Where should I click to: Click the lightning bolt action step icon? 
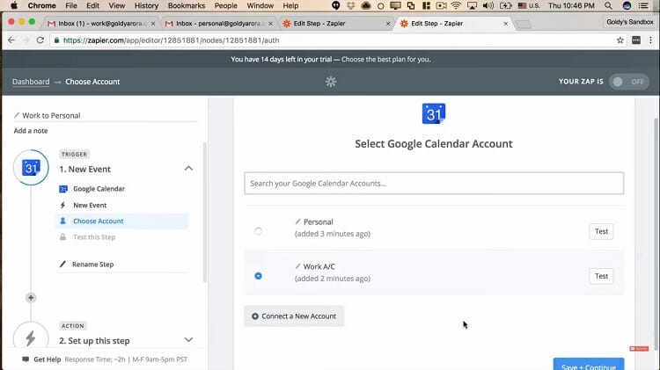coord(31,337)
